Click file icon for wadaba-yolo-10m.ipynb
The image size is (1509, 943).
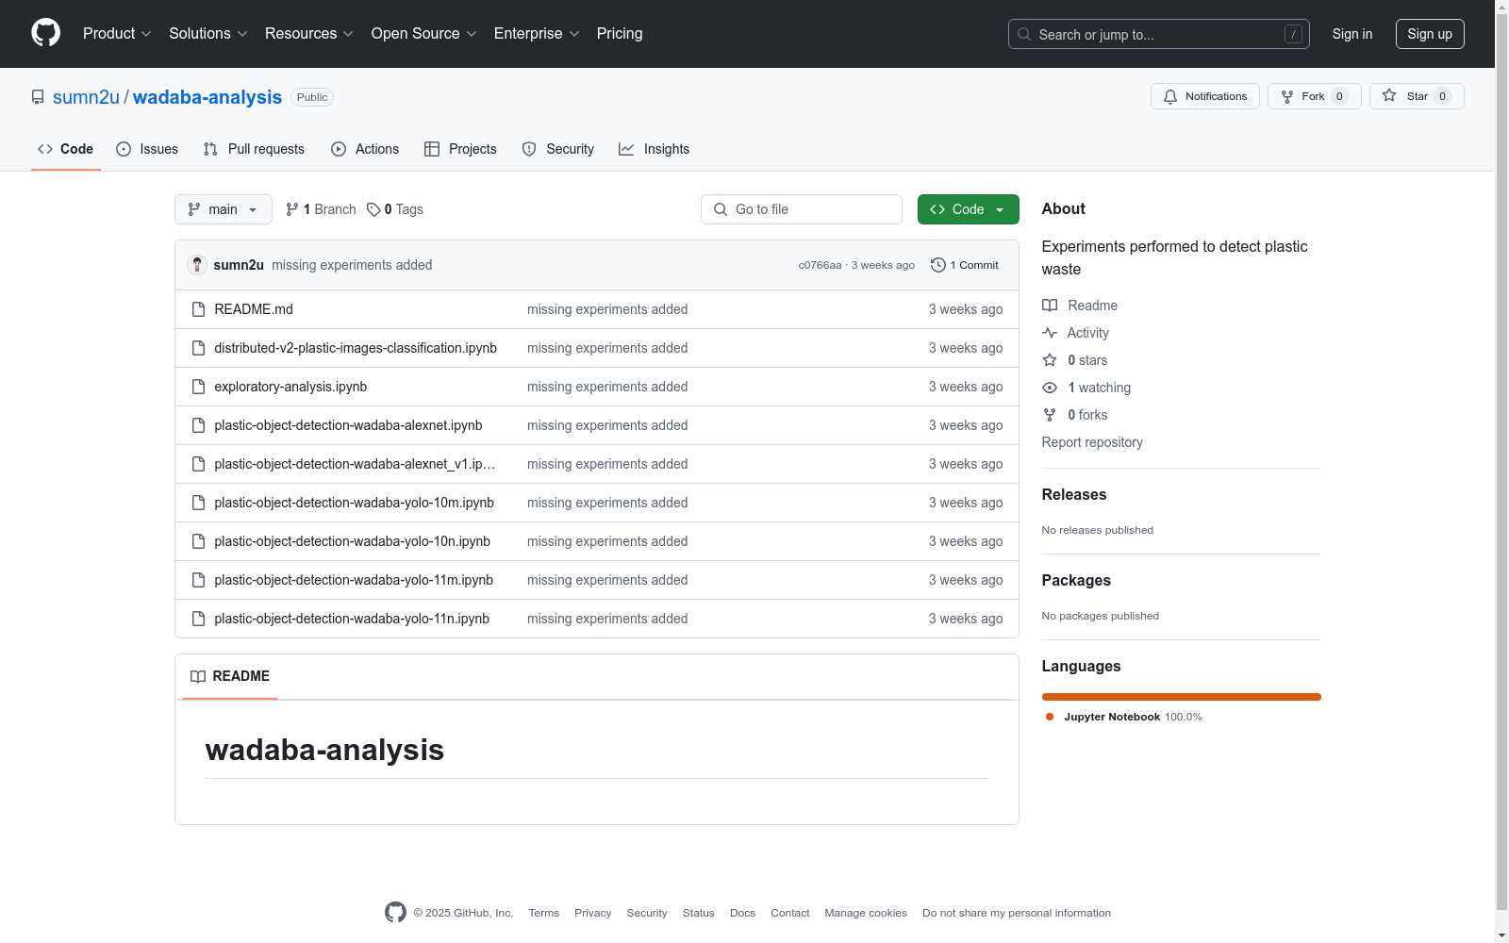coord(198,503)
